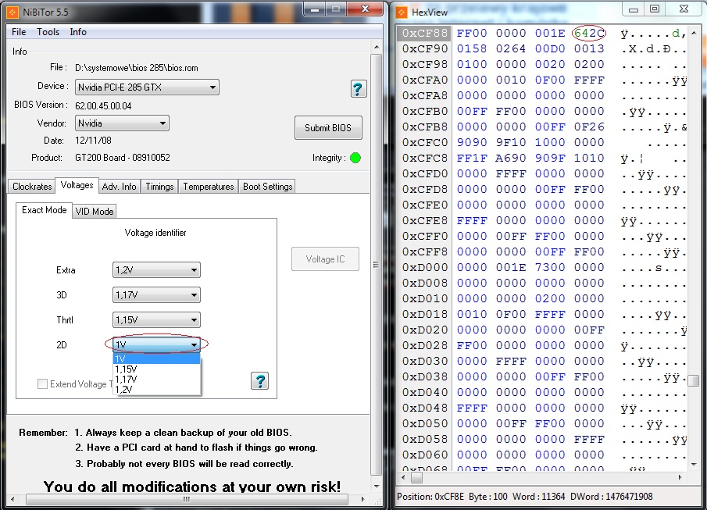This screenshot has height=510, width=707.
Task: Click the file path D:\systemowe\bios 285\bios.rom
Action: [x=137, y=68]
